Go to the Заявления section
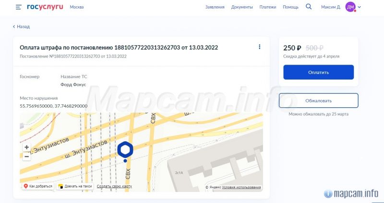The width and height of the screenshot is (384, 203). pos(215,7)
